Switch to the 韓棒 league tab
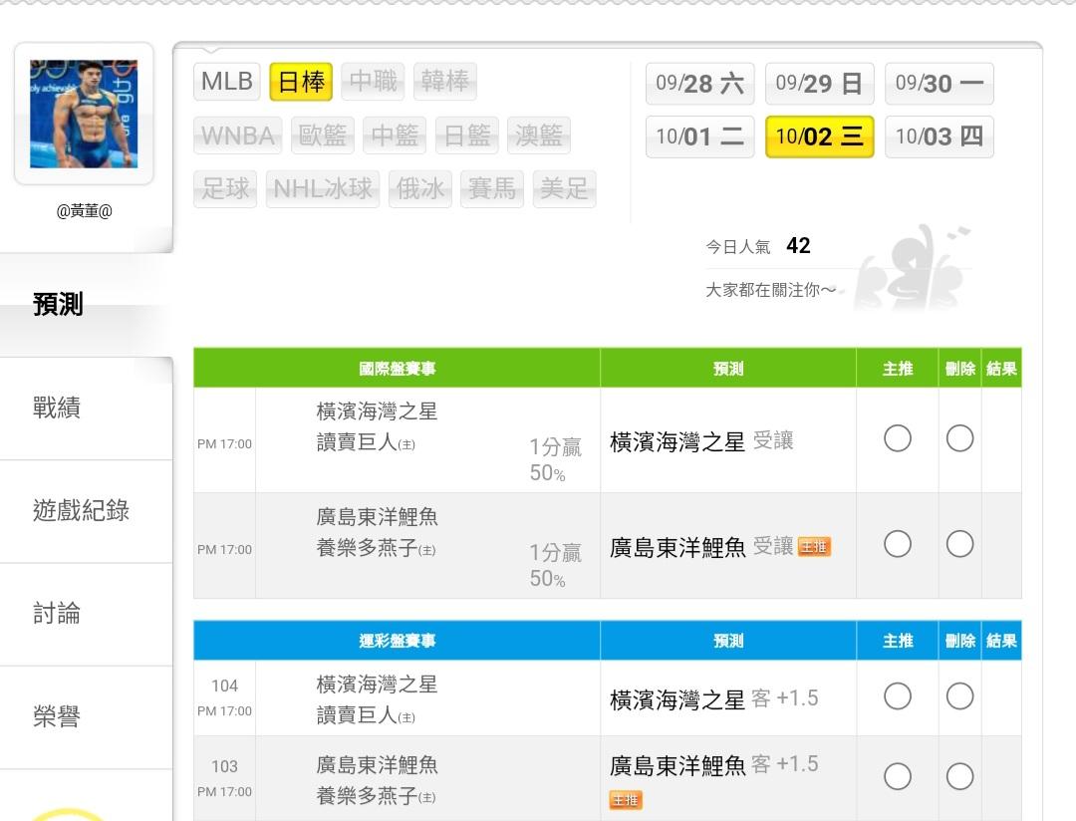This screenshot has height=821, width=1076. point(445,82)
